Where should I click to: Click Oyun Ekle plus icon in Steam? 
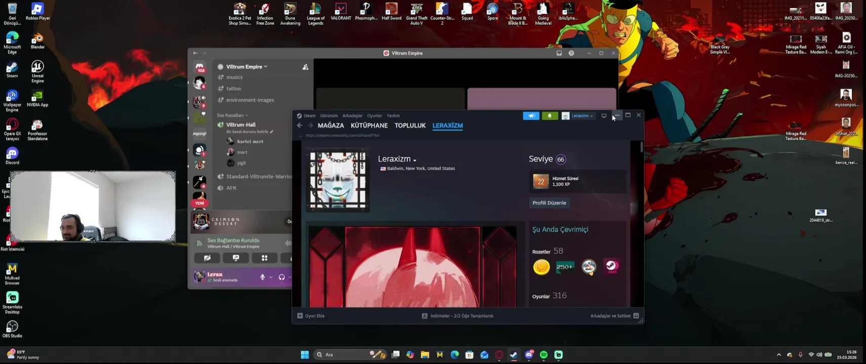point(300,316)
